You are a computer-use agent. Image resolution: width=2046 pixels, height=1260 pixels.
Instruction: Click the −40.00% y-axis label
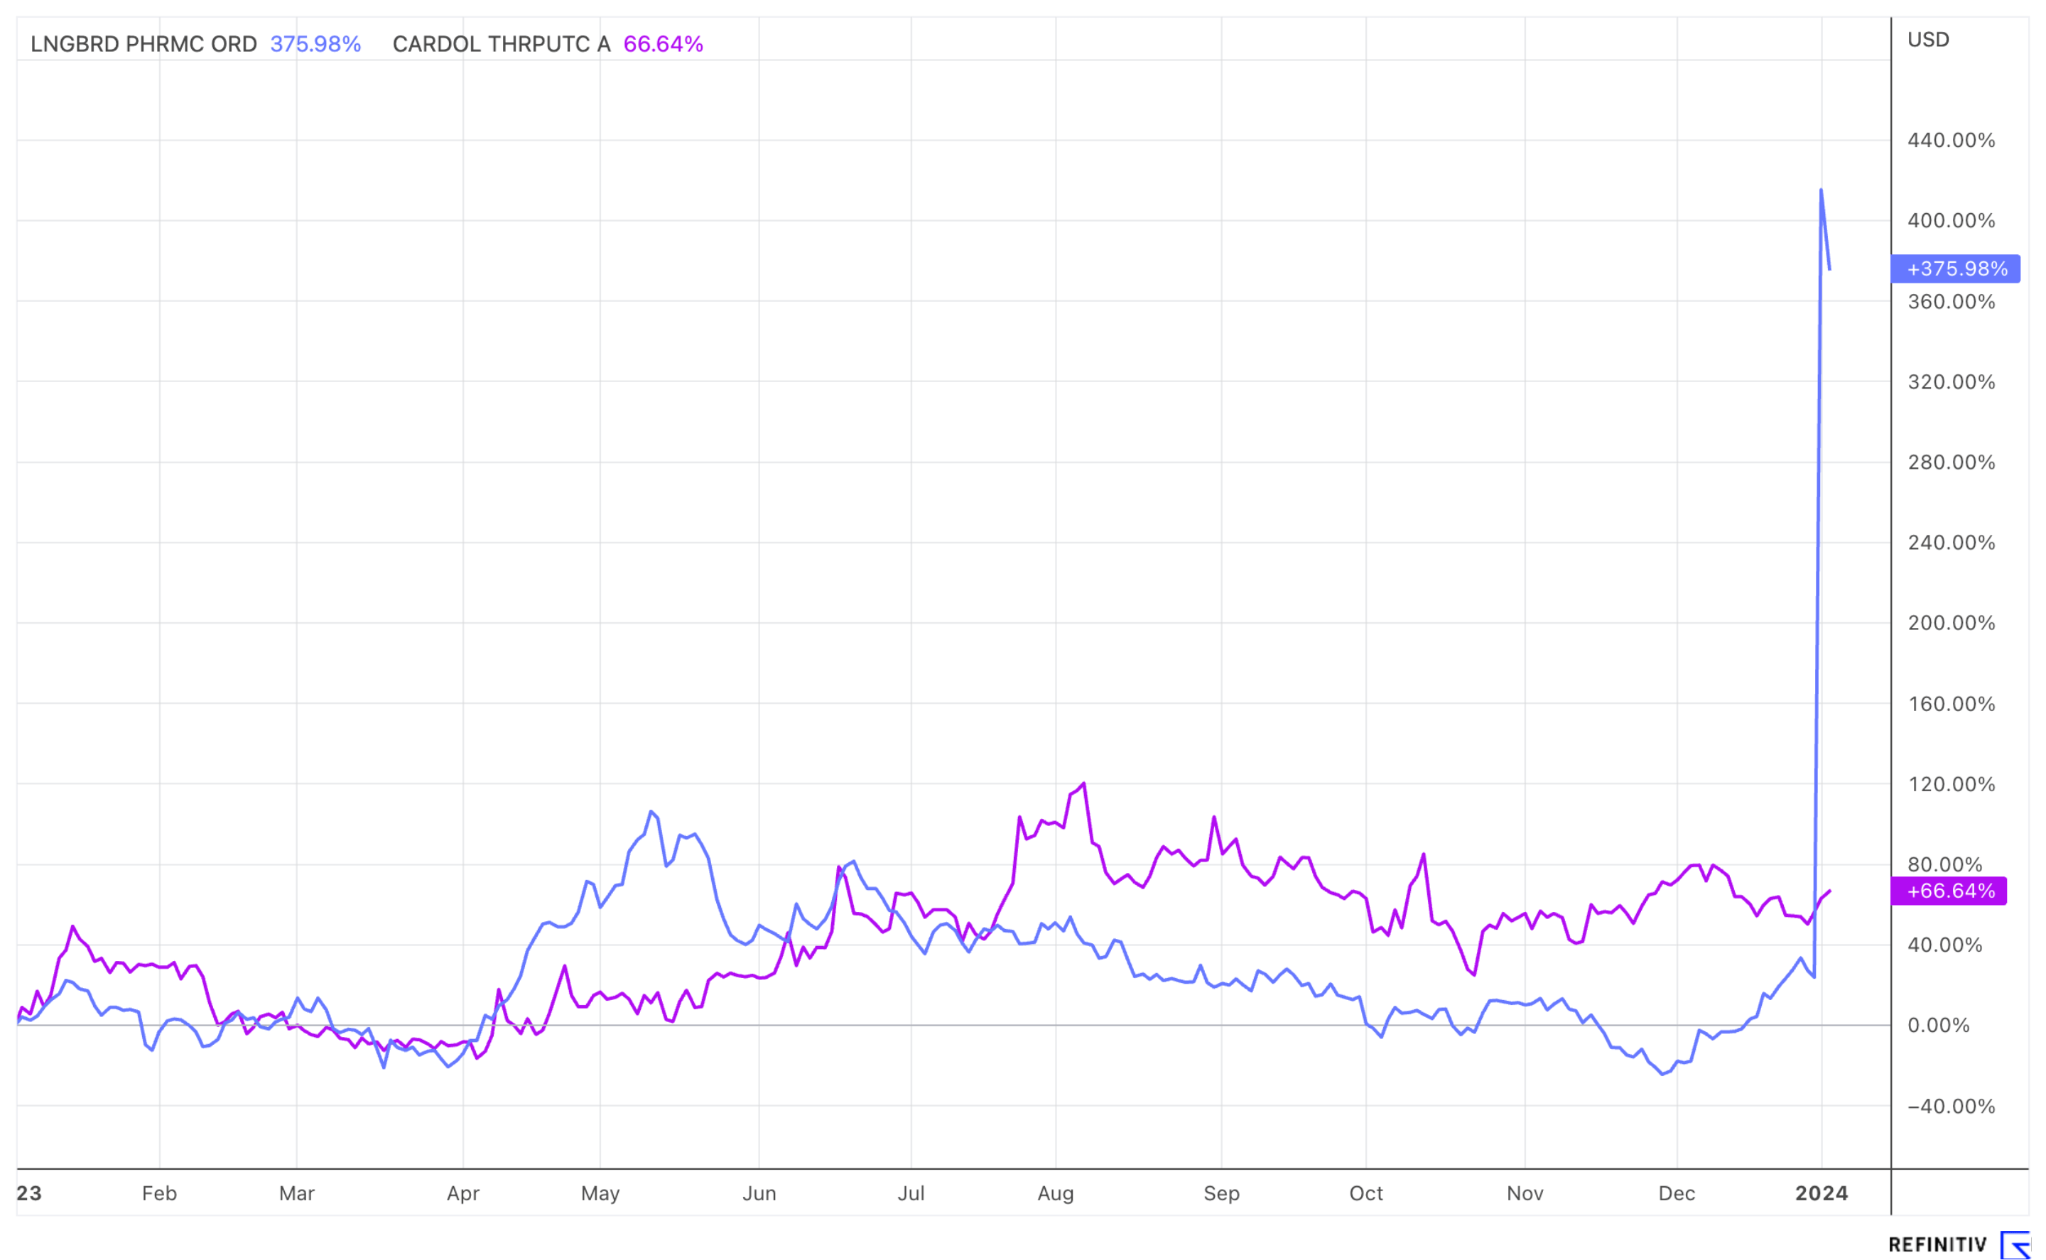(1951, 1106)
